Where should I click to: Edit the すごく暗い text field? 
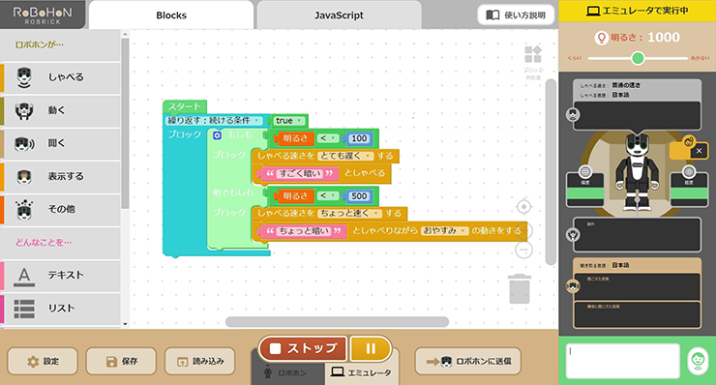point(300,173)
